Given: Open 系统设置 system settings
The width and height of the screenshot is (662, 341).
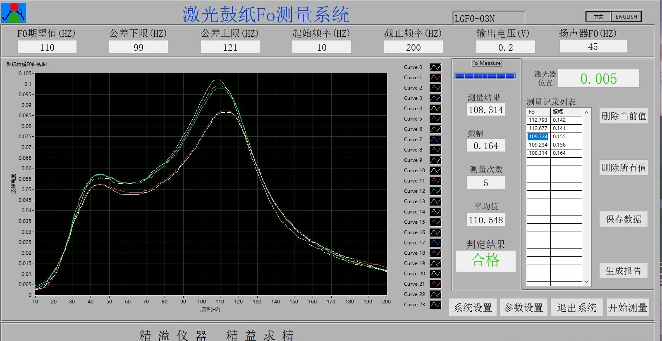Looking at the screenshot, I should [x=473, y=308].
